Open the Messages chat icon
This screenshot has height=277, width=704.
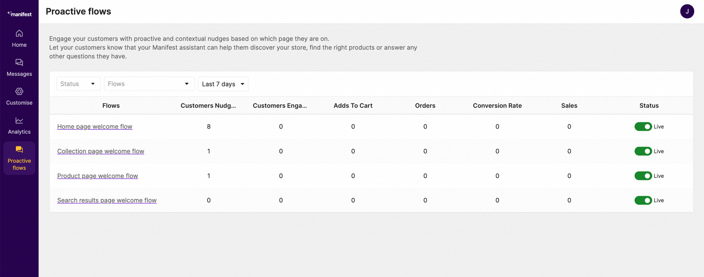[19, 63]
